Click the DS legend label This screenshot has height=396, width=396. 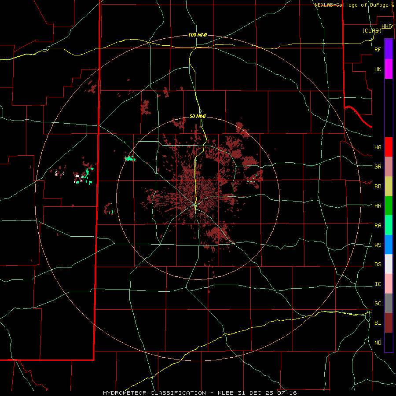pyautogui.click(x=378, y=264)
